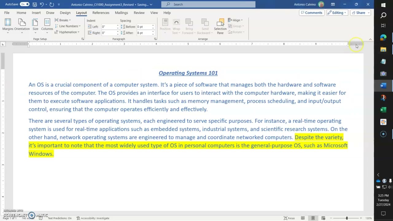Open Ribbon Display Options
Viewport: 393px width, 221px height.
point(333,4)
